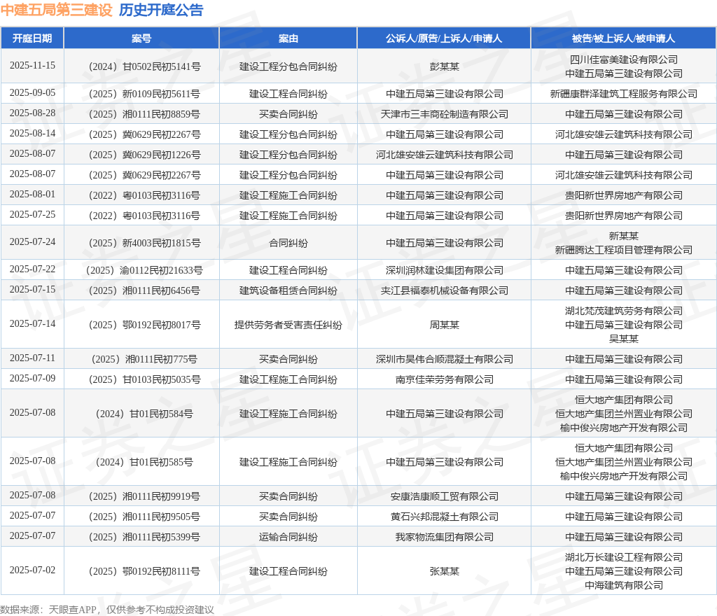Click the 被告/被上诉人/被申请人 column header
Image resolution: width=717 pixels, height=616 pixels.
623,38
